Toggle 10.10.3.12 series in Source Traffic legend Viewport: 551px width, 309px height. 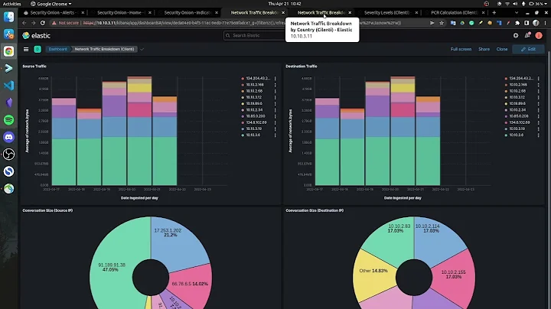(x=254, y=97)
